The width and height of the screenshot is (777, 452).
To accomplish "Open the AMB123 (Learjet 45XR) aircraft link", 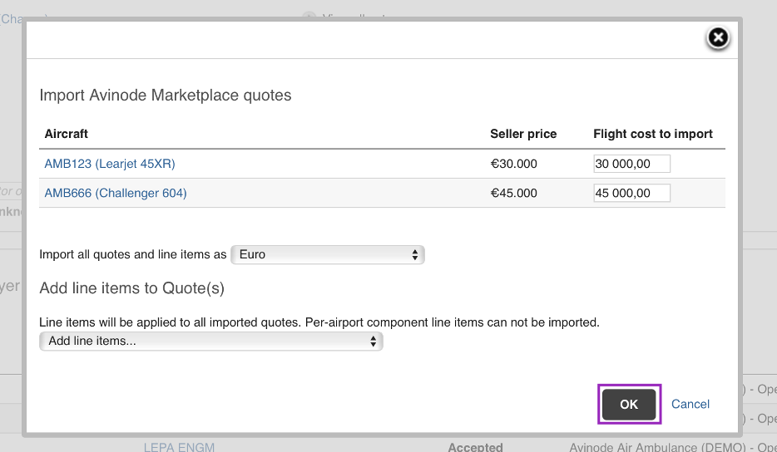I will pos(110,164).
